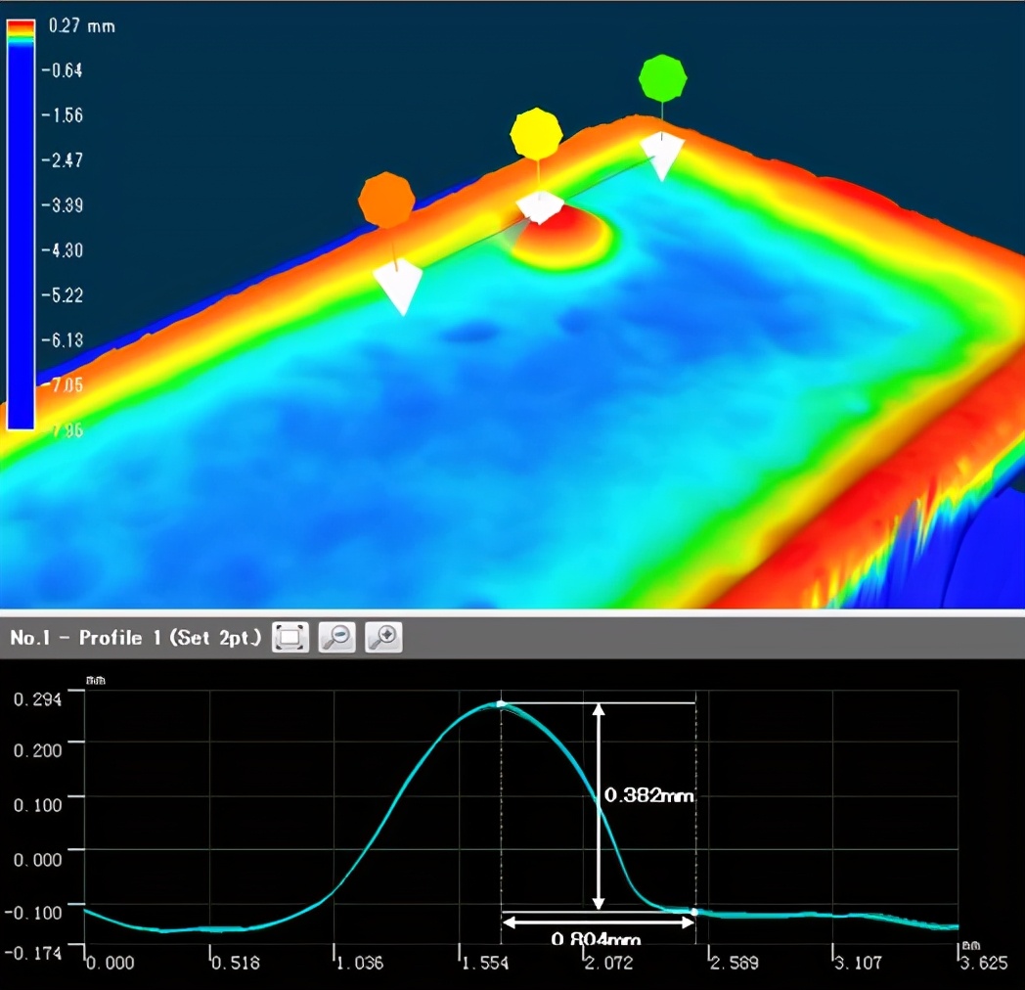The image size is (1025, 990).
Task: Click white arrowhead below the orange marker
Action: point(398,288)
